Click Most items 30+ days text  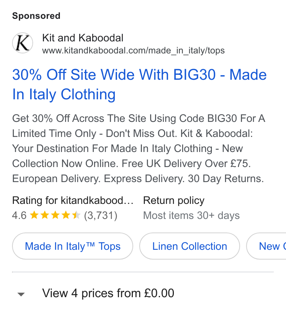pos(191,215)
